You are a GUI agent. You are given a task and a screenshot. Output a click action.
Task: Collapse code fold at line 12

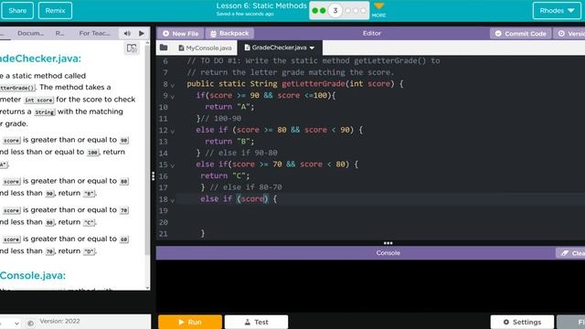click(173, 132)
